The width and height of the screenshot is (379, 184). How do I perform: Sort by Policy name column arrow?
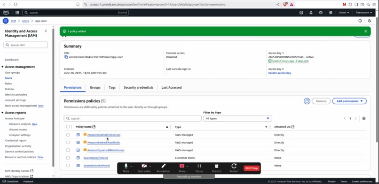coord(167,127)
